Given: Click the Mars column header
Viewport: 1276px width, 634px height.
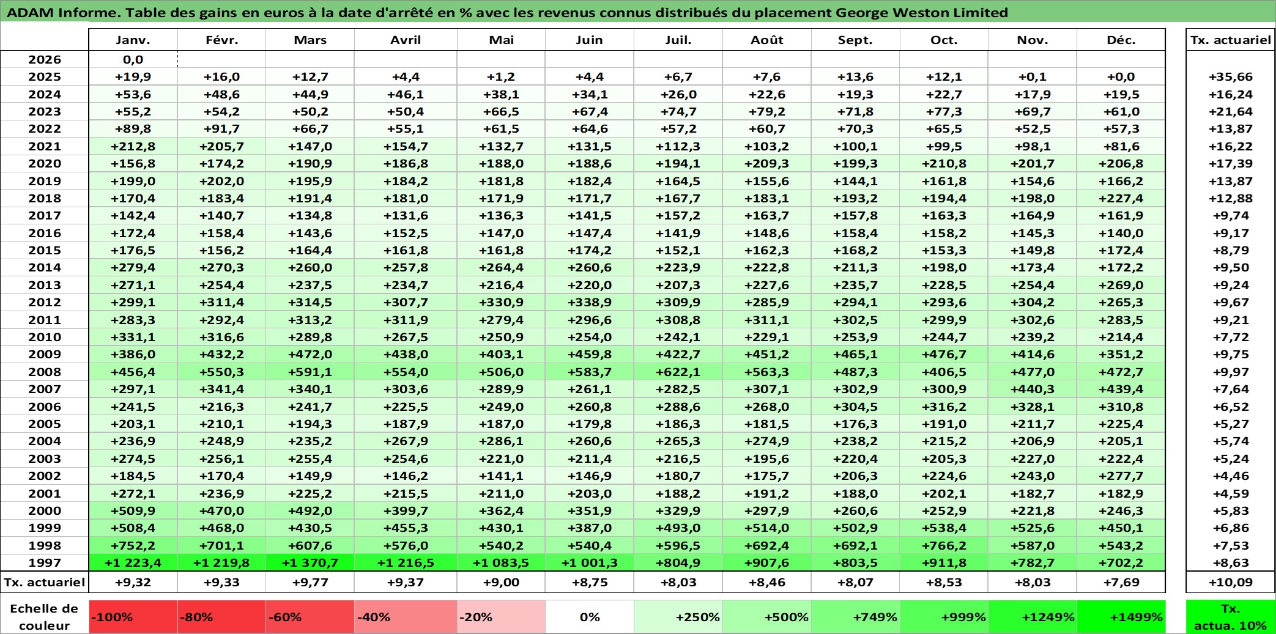Looking at the screenshot, I should [x=310, y=40].
